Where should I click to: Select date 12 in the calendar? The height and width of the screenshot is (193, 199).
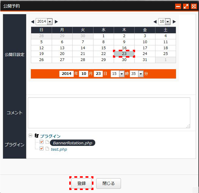tap(41, 48)
